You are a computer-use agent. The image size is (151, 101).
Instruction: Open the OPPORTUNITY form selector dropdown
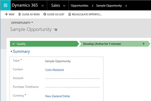(32, 23)
